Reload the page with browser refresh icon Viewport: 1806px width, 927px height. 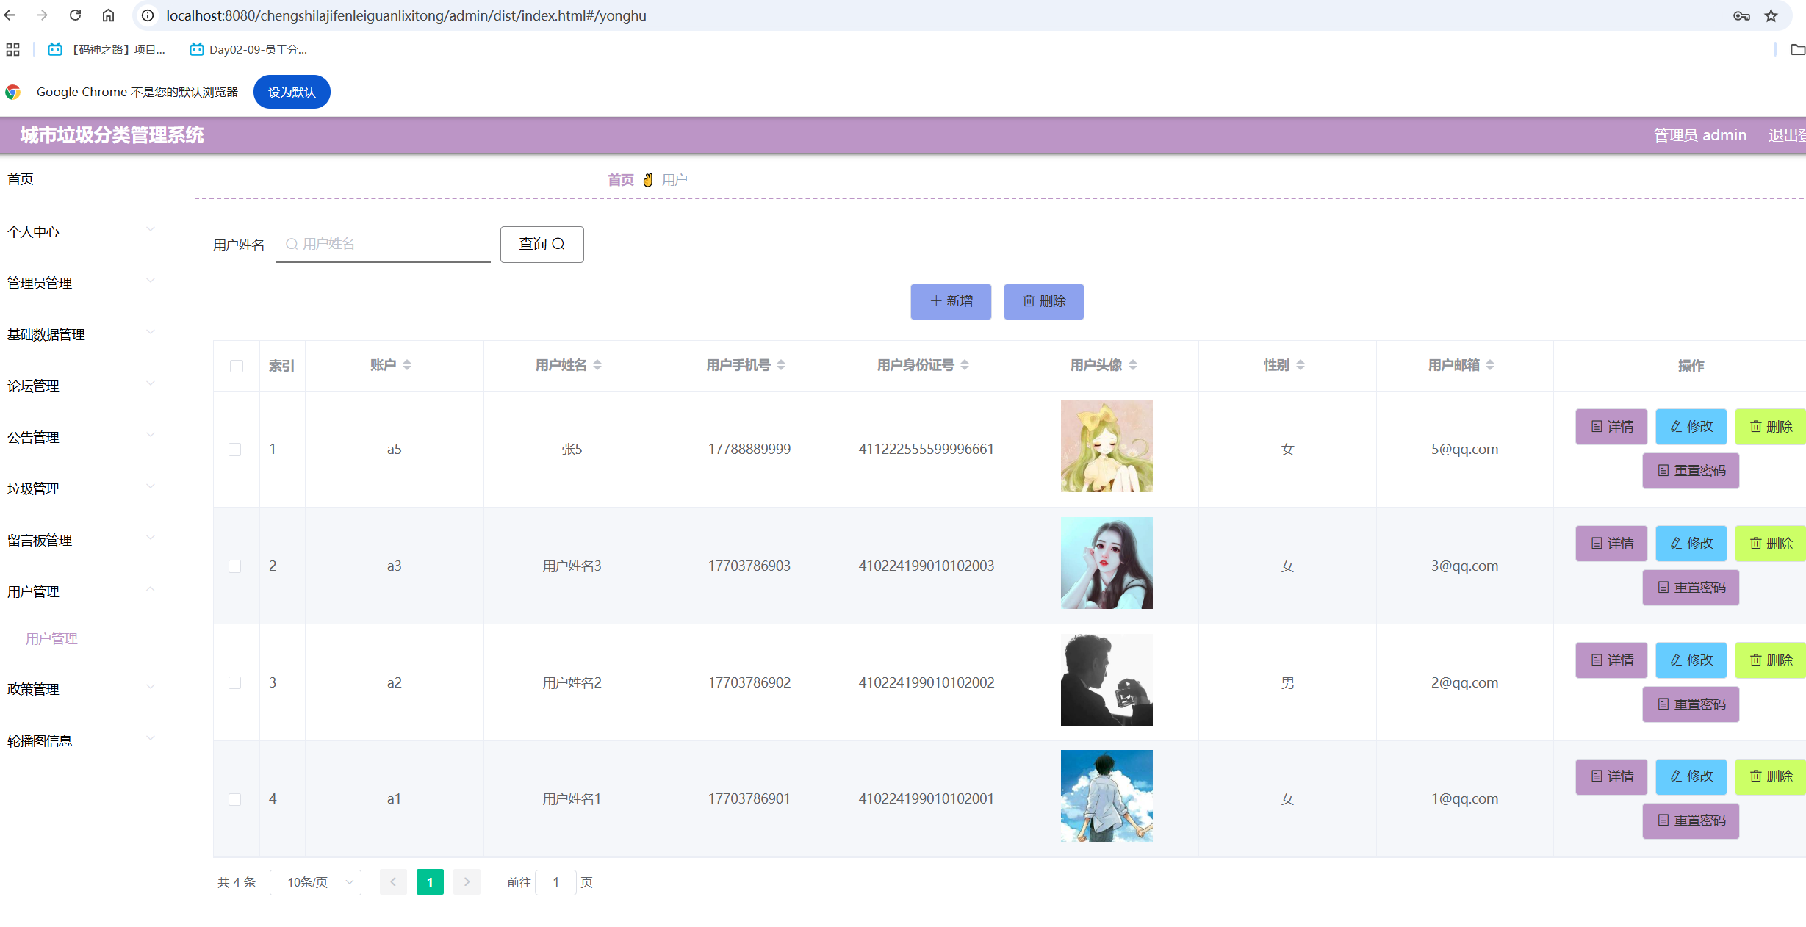(75, 15)
